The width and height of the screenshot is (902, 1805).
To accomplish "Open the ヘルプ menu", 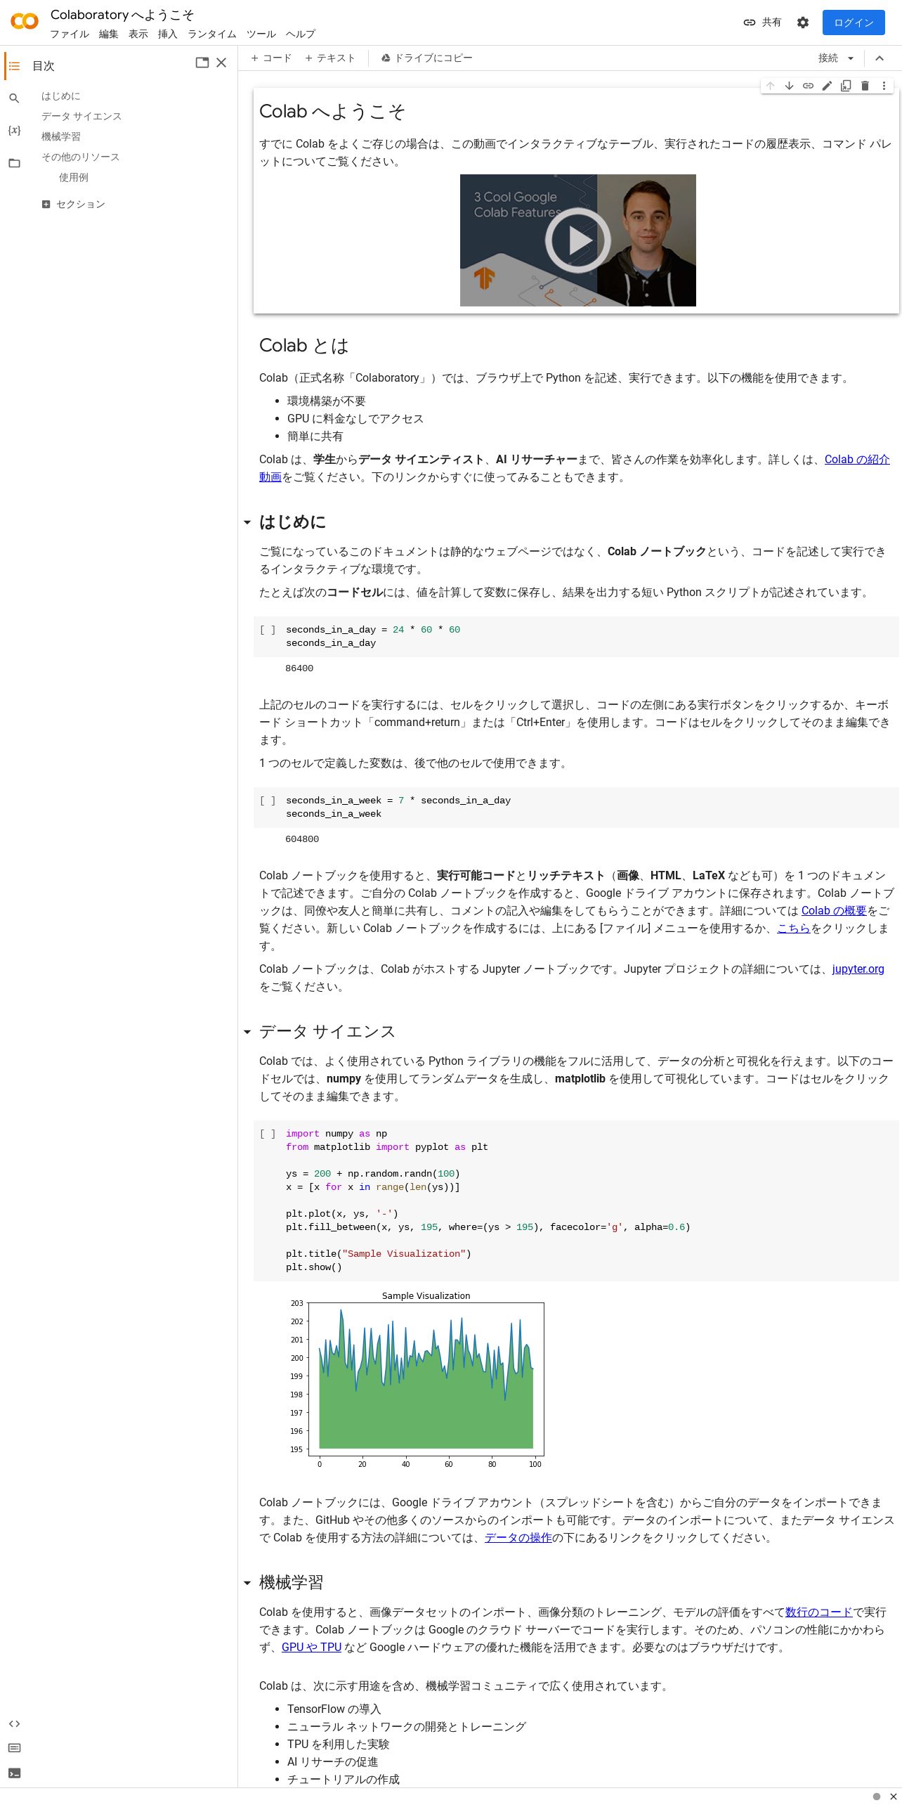I will click(x=301, y=34).
